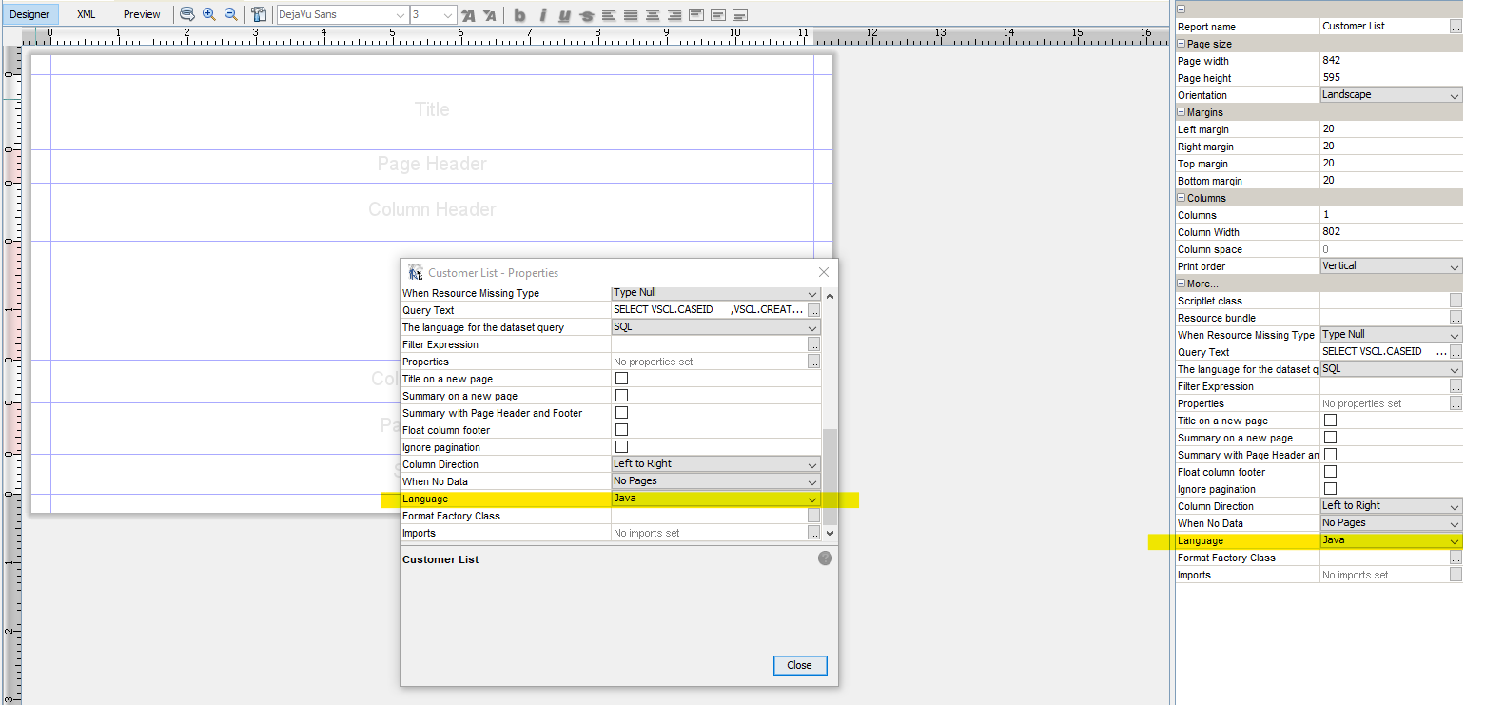Open Orientation dropdown in right panel

pos(1391,95)
